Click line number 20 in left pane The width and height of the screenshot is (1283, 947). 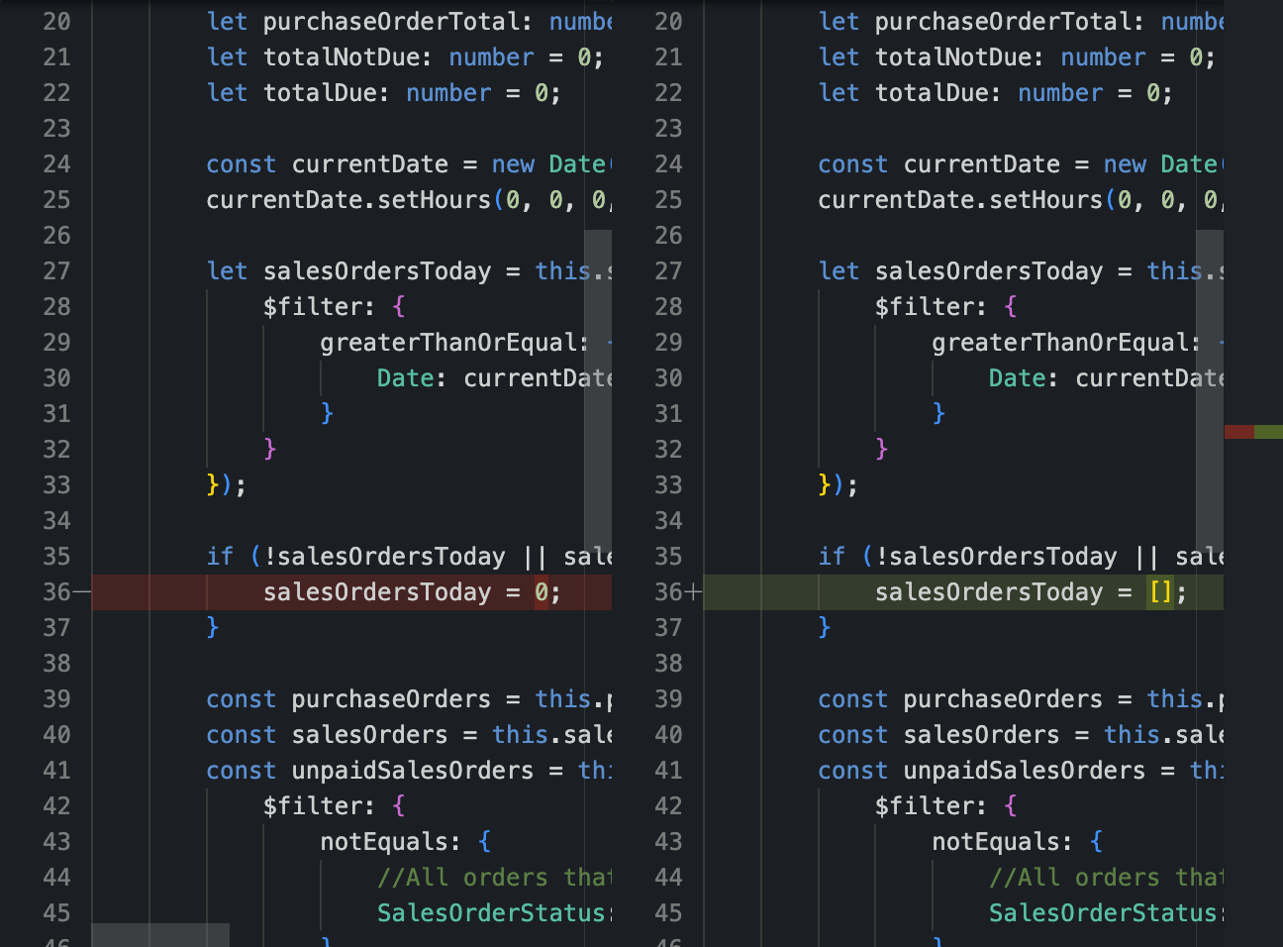click(57, 22)
